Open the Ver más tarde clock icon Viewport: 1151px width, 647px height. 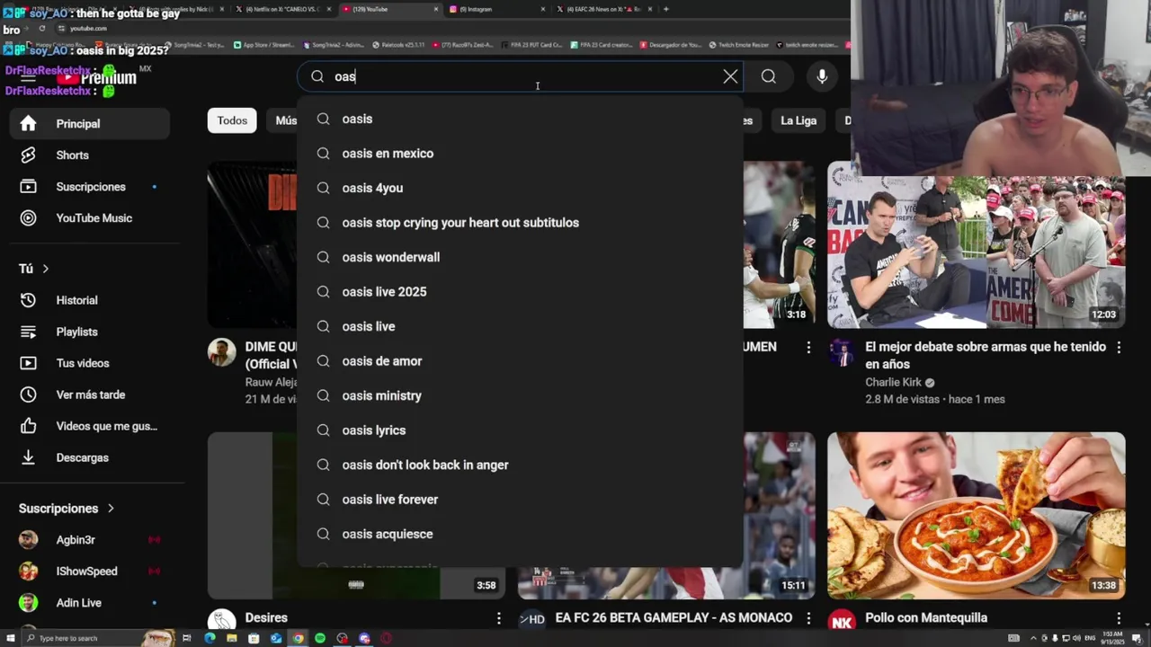[x=28, y=394]
